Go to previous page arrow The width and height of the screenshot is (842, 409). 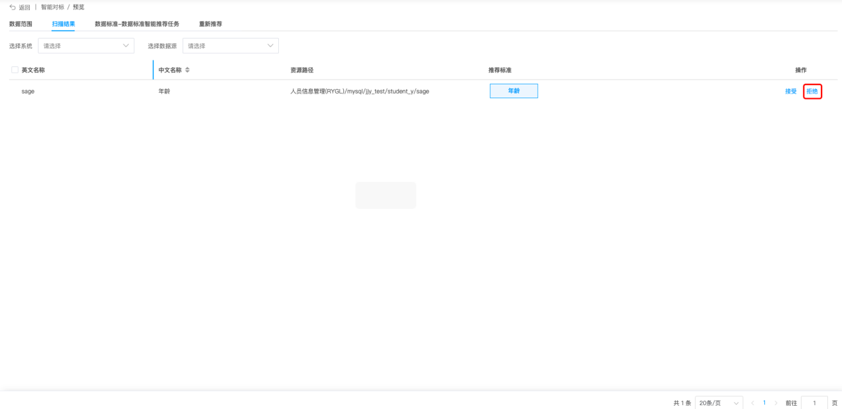[752, 403]
